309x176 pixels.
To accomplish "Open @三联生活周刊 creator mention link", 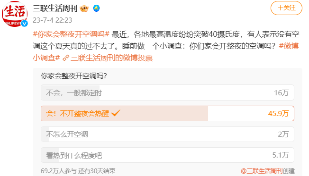I will click(262, 171).
